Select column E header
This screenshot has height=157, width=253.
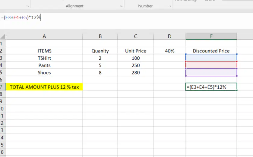pyautogui.click(x=211, y=36)
